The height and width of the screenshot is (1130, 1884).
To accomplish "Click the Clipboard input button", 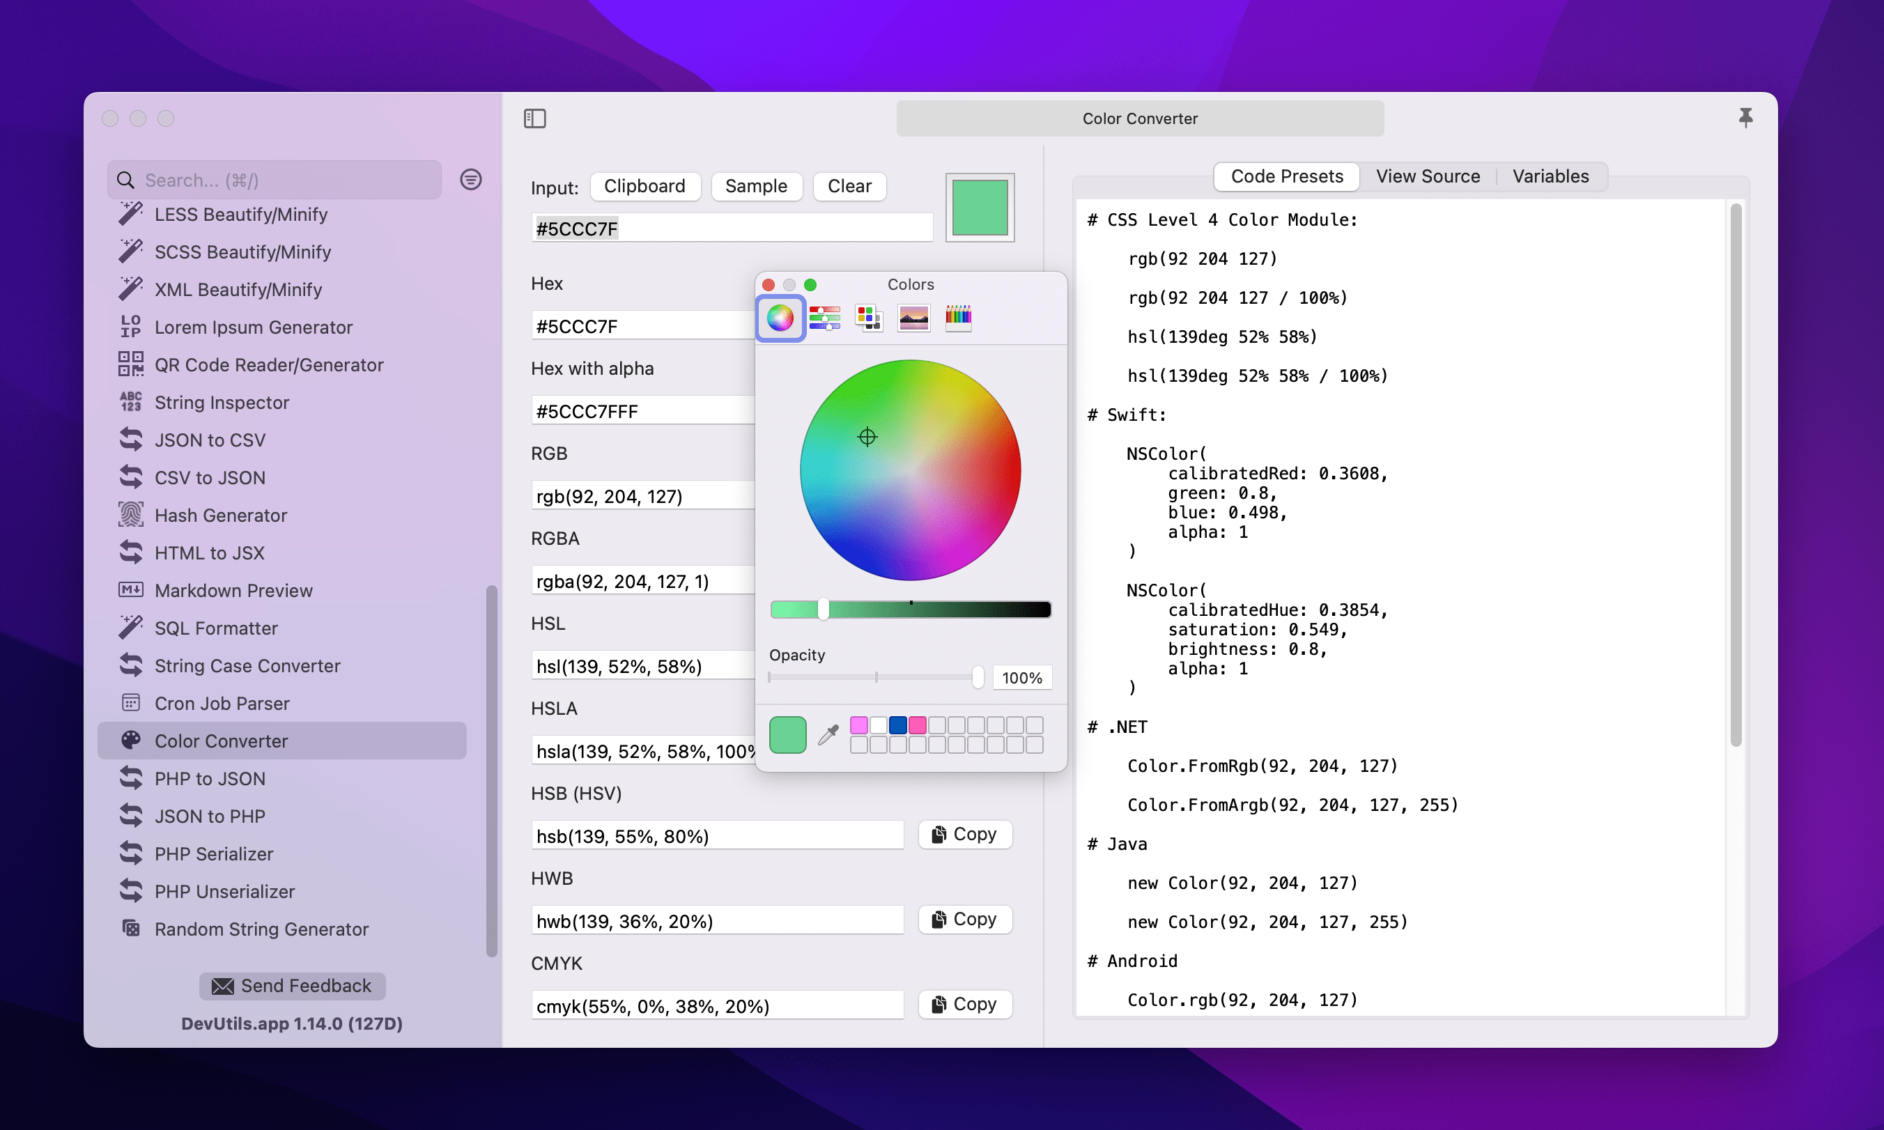I will point(644,186).
